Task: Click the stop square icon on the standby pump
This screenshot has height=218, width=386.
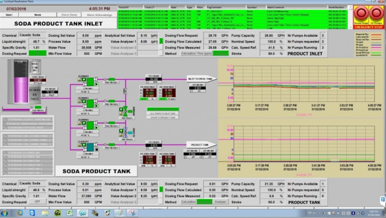Action: pyautogui.click(x=96, y=149)
